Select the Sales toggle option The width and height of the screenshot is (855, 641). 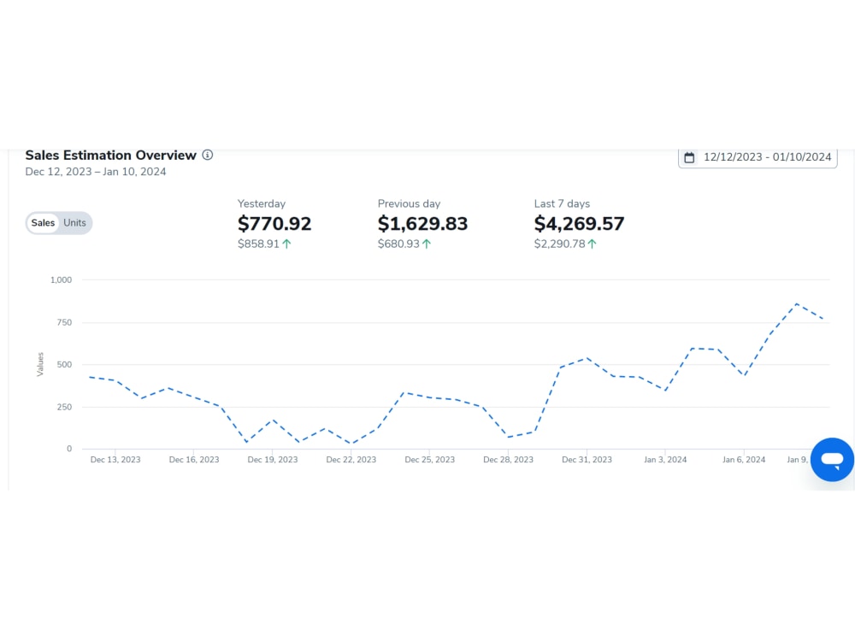point(43,223)
